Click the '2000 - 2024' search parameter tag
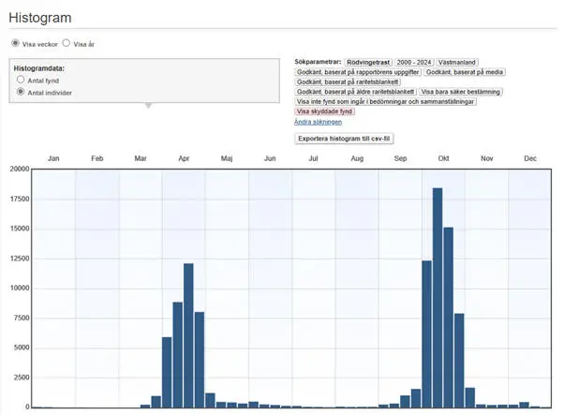 413,61
